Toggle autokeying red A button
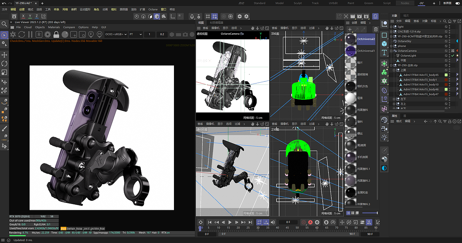462x243 pixels. click(310, 222)
